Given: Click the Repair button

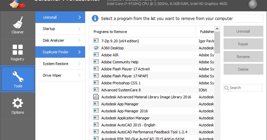Looking at the screenshot, I should (x=243, y=44).
